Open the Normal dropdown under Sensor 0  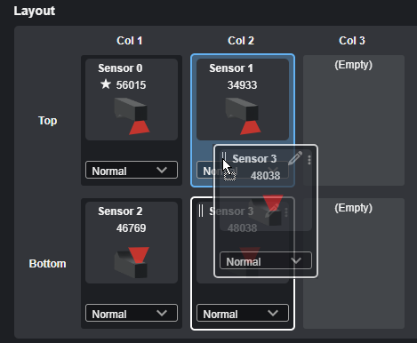[132, 170]
